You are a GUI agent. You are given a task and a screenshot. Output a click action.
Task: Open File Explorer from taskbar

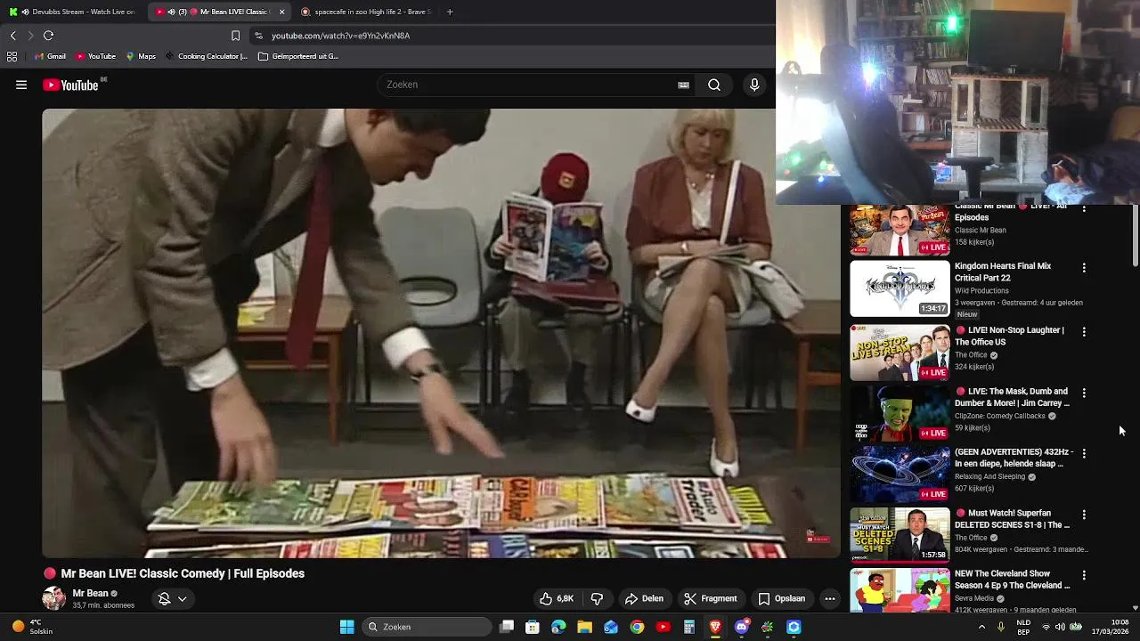point(584,627)
